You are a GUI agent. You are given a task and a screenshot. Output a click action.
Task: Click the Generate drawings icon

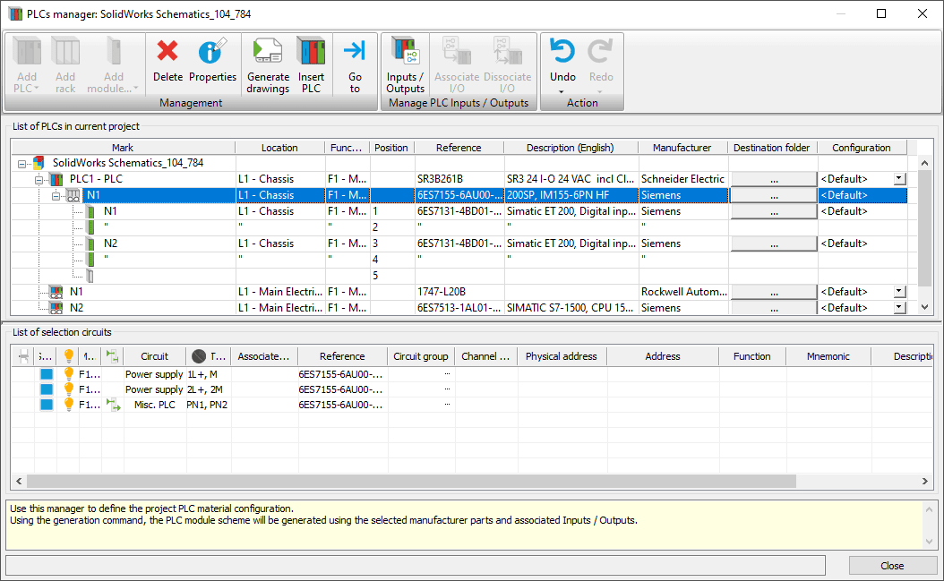point(268,51)
